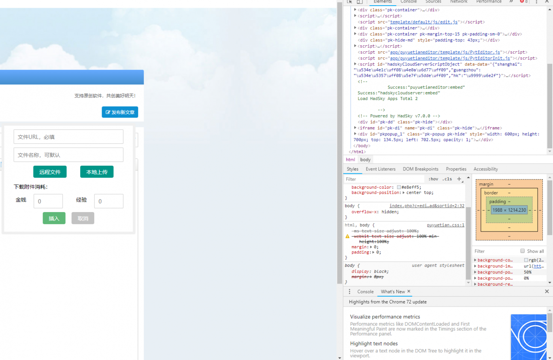Expand the background-position shorthand triangle
The width and height of the screenshot is (553, 360).
click(404, 193)
